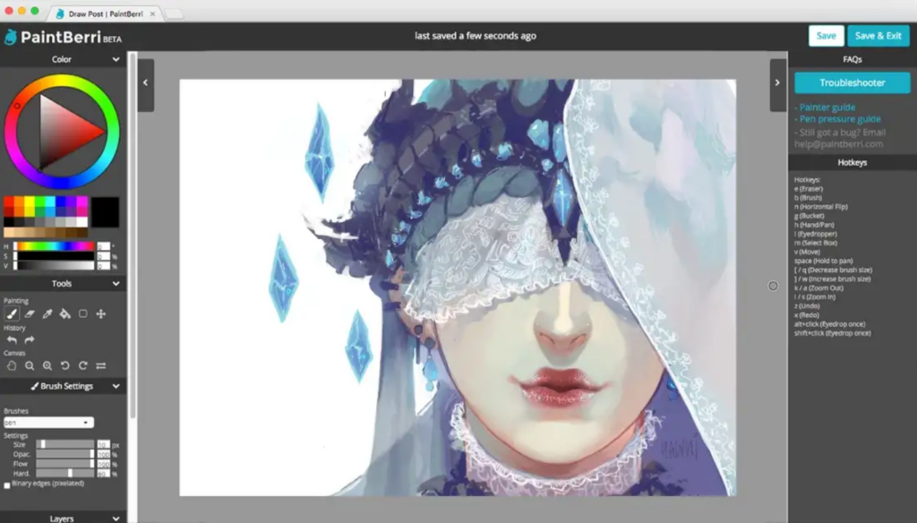The height and width of the screenshot is (523, 917).
Task: Click the Draw Post | PaintBerri tab
Action: point(106,13)
